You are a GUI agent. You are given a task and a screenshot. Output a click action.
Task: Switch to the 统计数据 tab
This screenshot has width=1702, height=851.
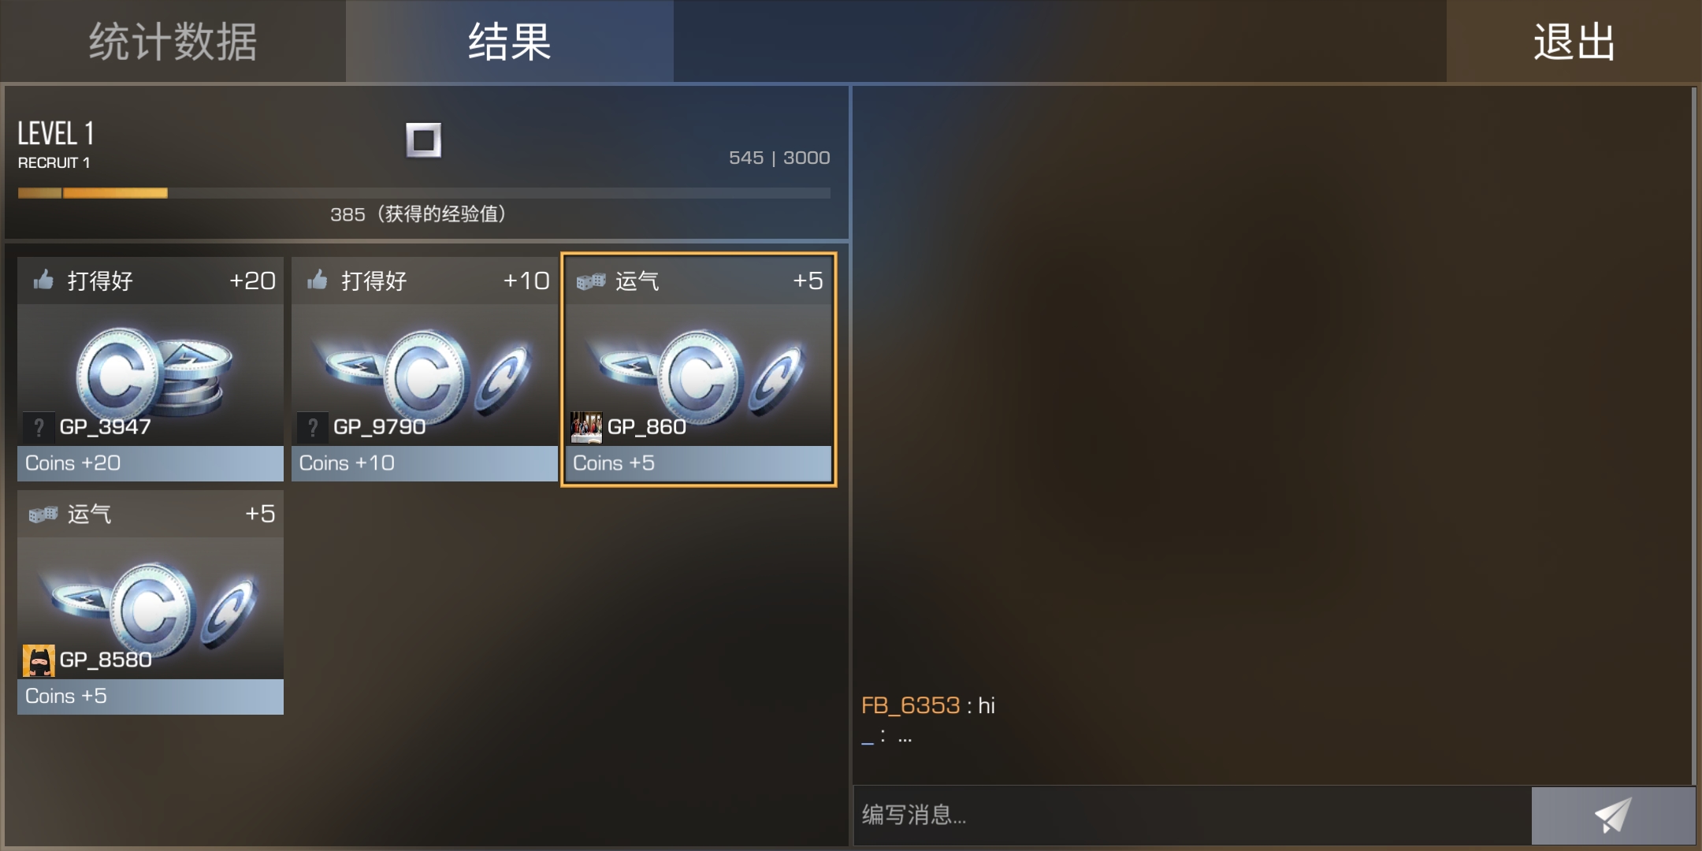(173, 41)
